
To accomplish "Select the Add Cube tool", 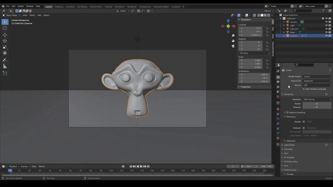I will pyautogui.click(x=5, y=73).
